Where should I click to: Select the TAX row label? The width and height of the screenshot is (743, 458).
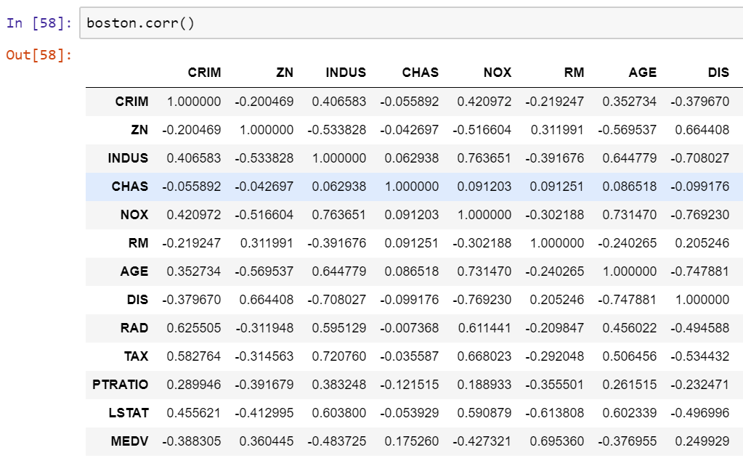tap(136, 356)
